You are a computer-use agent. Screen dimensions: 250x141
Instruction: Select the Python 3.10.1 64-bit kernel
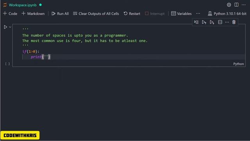click(227, 14)
